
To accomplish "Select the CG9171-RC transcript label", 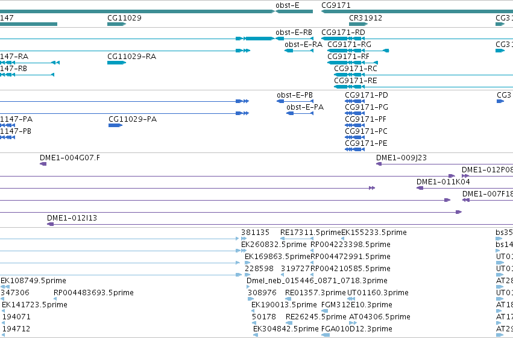I will (356, 69).
